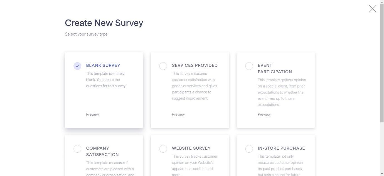Click the In-Store Purchase card heading
The width and height of the screenshot is (384, 176).
(x=281, y=148)
